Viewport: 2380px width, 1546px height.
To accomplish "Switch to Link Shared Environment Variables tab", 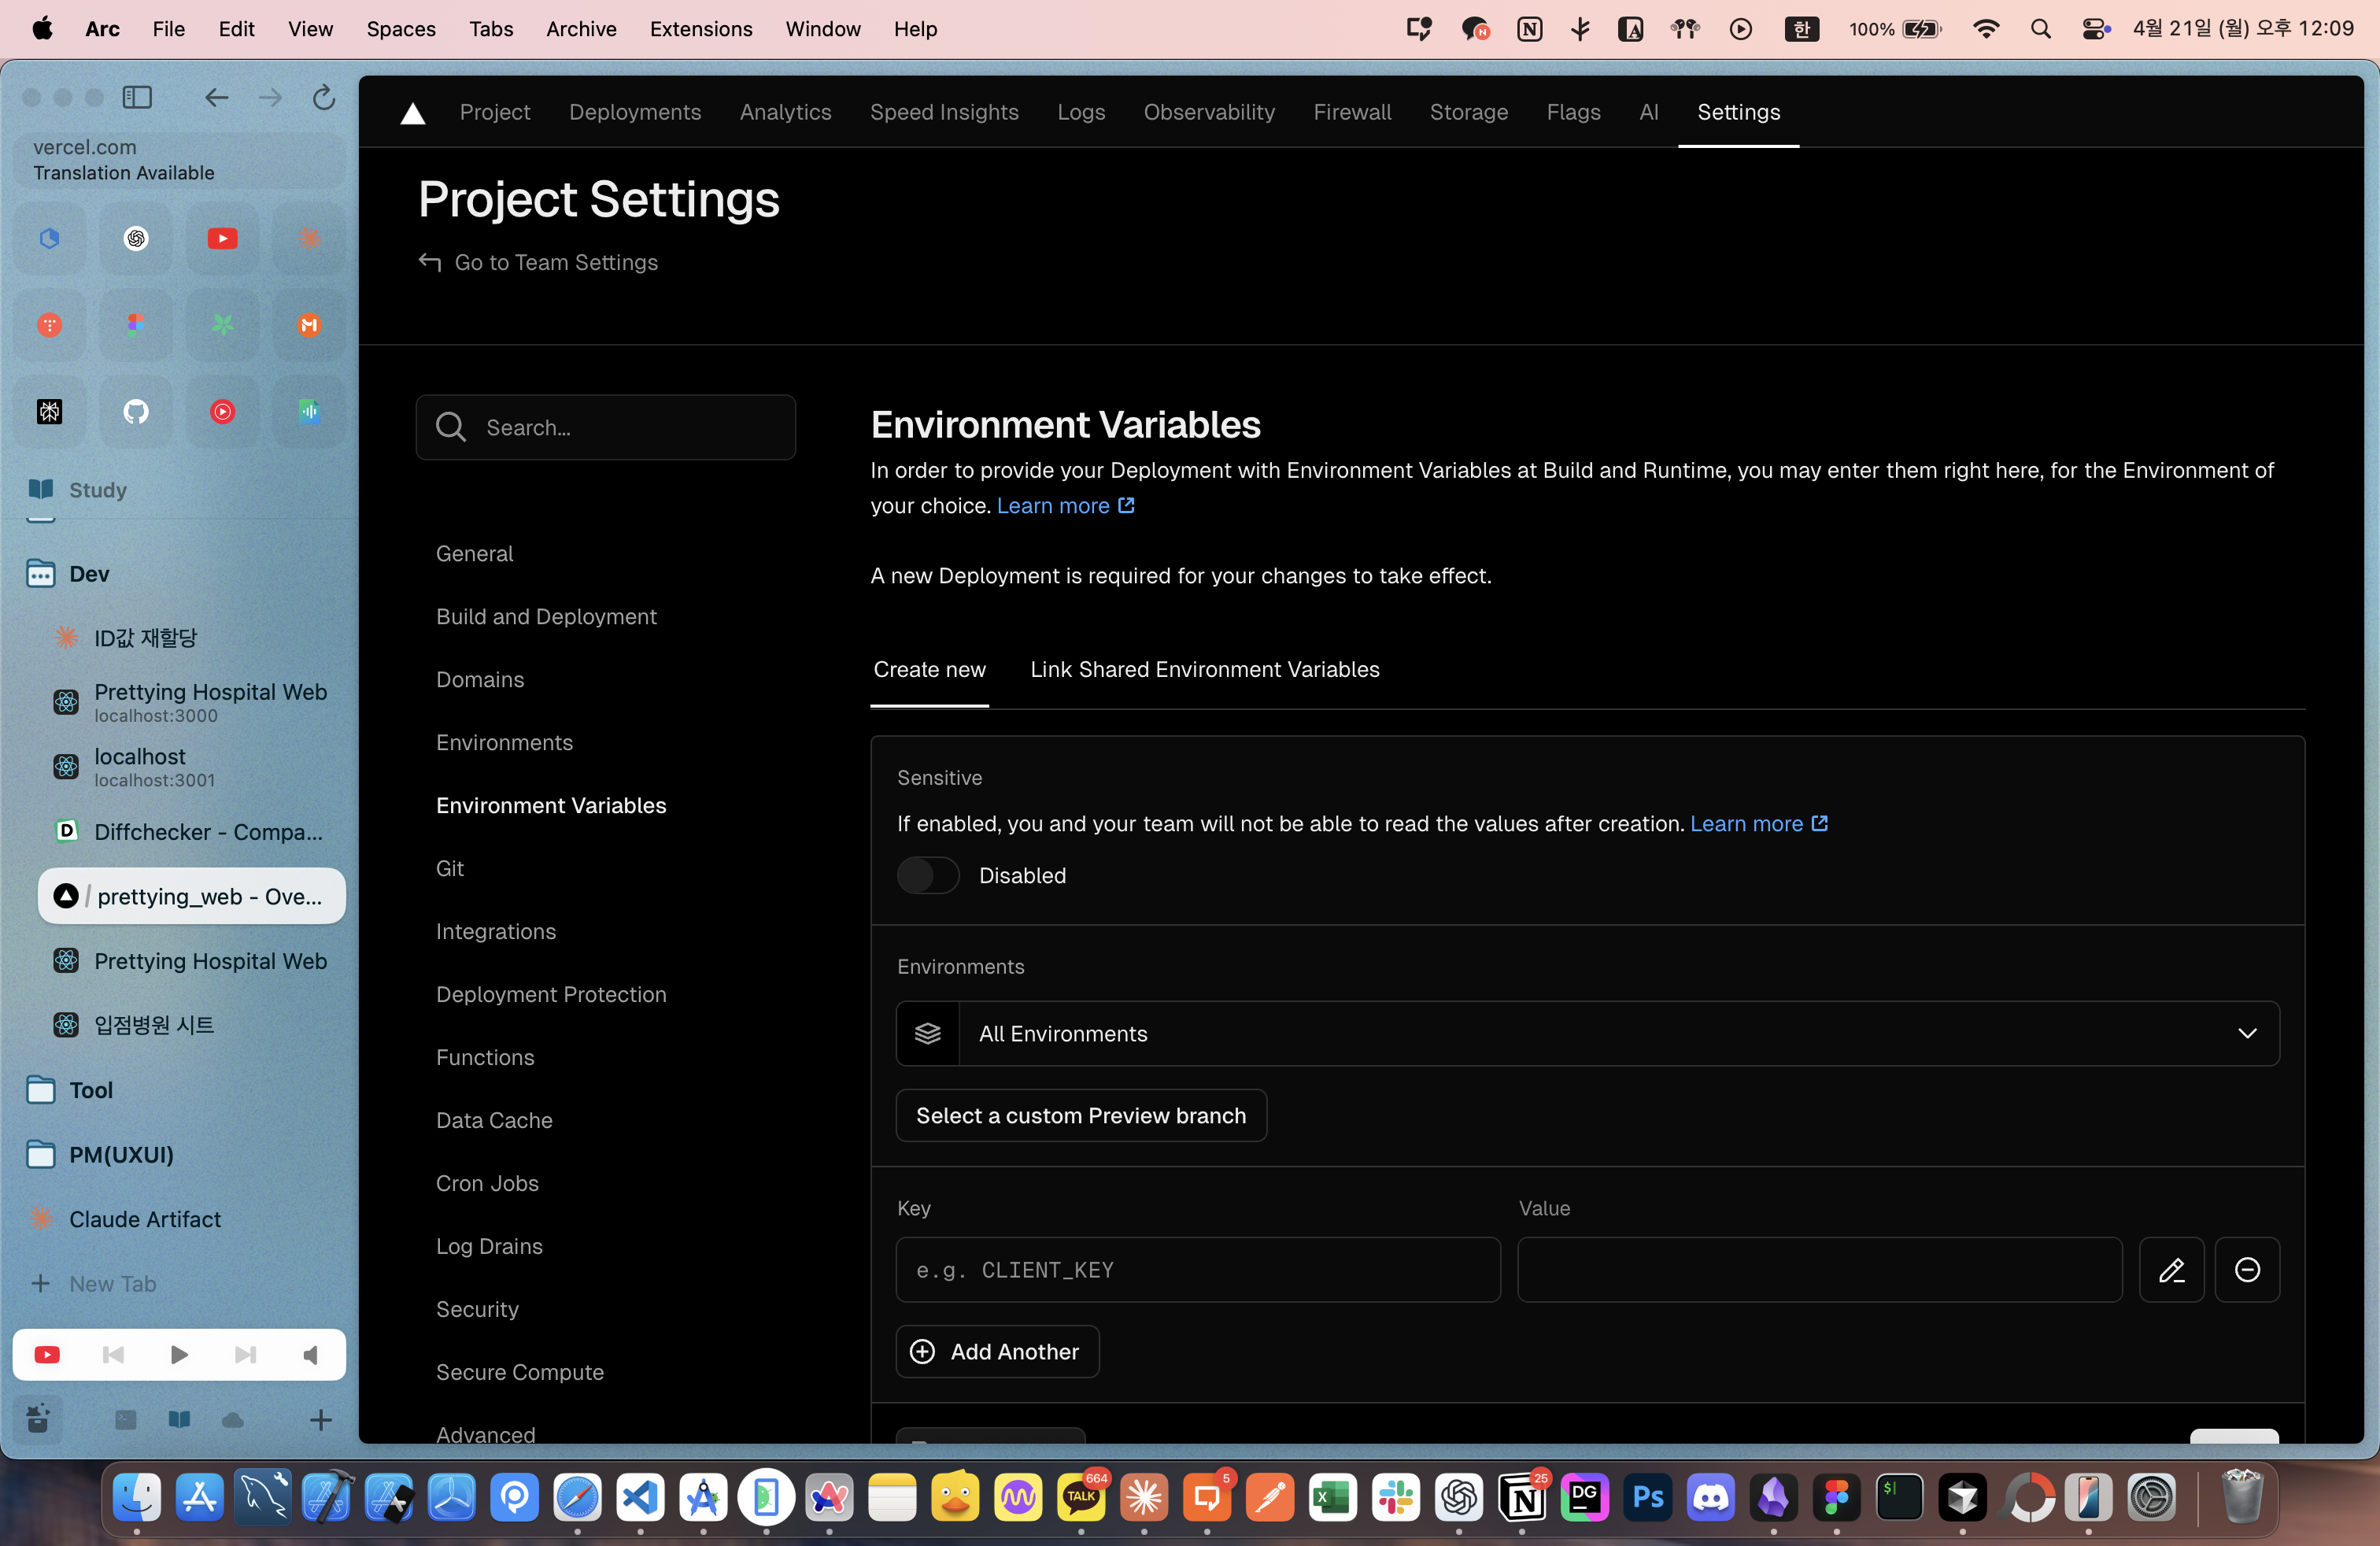I will 1204,669.
